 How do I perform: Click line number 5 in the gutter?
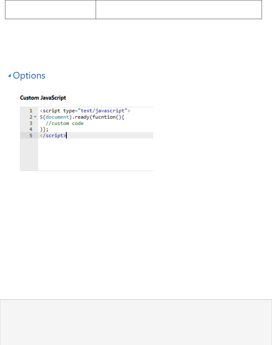[x=31, y=135]
